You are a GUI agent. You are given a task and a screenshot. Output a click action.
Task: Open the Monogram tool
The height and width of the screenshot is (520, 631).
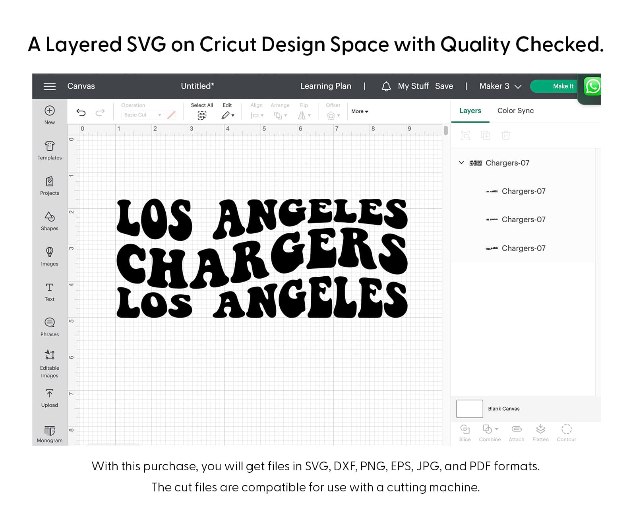pos(50,434)
